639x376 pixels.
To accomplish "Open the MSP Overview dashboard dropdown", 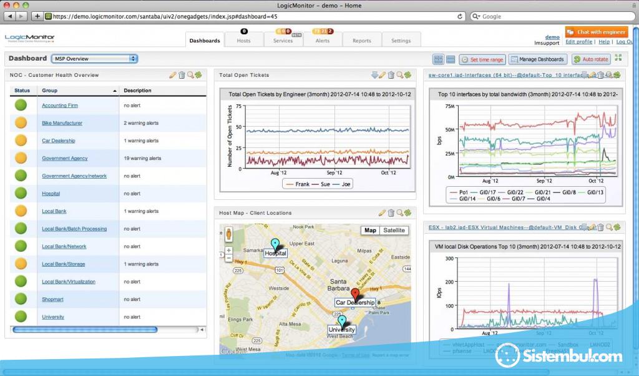I will pyautogui.click(x=94, y=59).
